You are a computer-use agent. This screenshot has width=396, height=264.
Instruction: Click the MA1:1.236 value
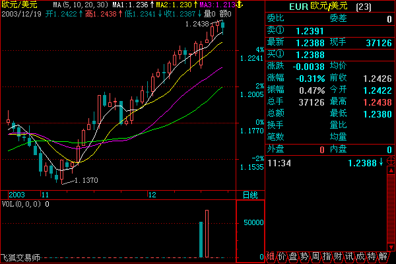point(130,5)
